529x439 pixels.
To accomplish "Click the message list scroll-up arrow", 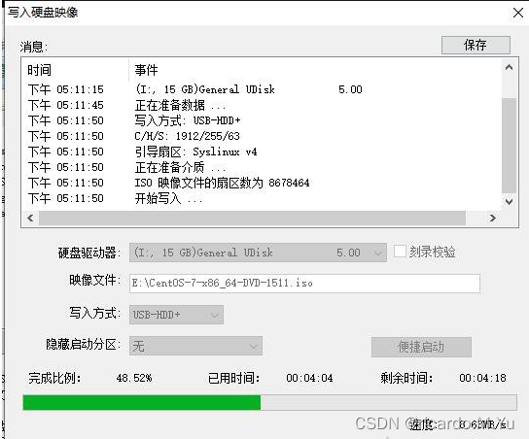I will point(509,67).
